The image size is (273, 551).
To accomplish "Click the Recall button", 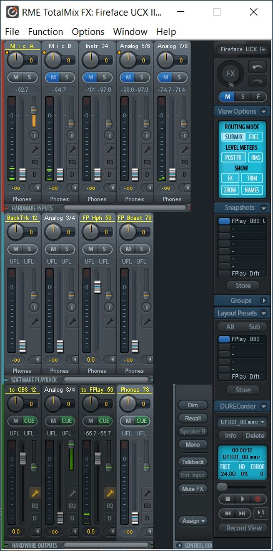I will pyautogui.click(x=193, y=418).
